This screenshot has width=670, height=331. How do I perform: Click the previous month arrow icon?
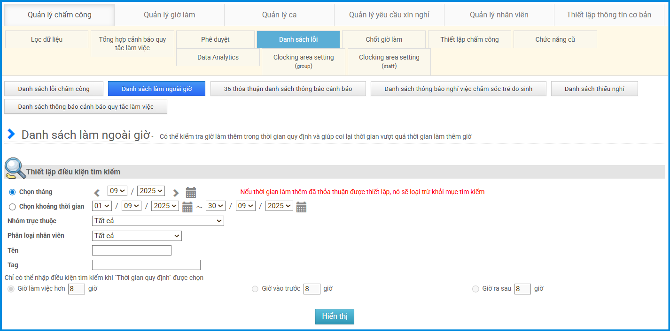(x=97, y=193)
